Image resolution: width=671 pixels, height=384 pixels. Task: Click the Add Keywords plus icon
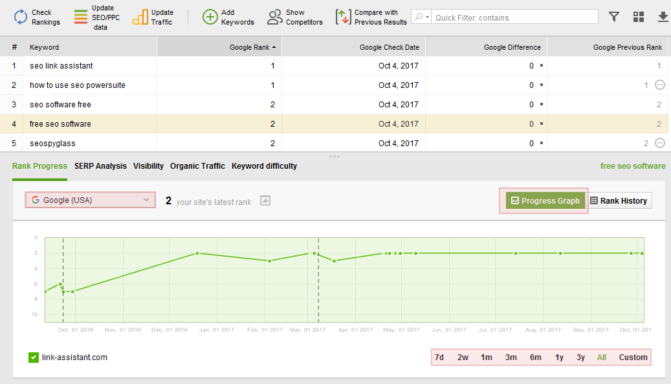click(210, 17)
